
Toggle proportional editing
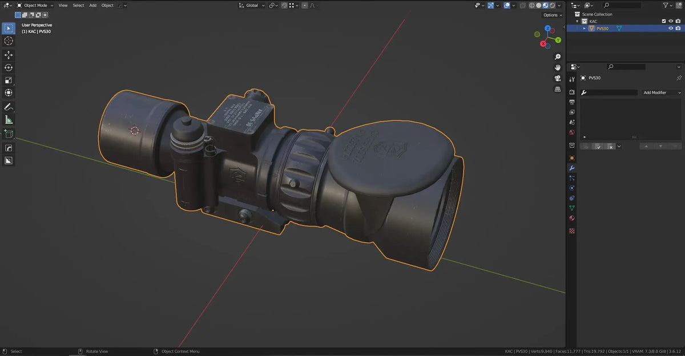[305, 5]
